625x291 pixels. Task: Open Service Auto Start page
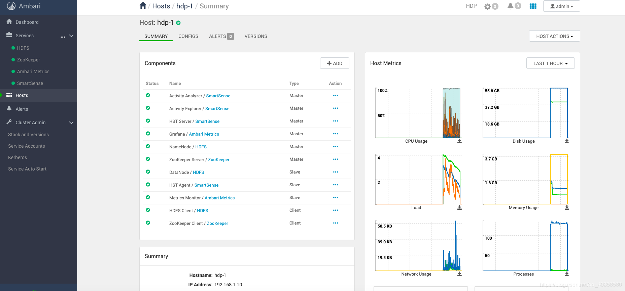(x=27, y=169)
